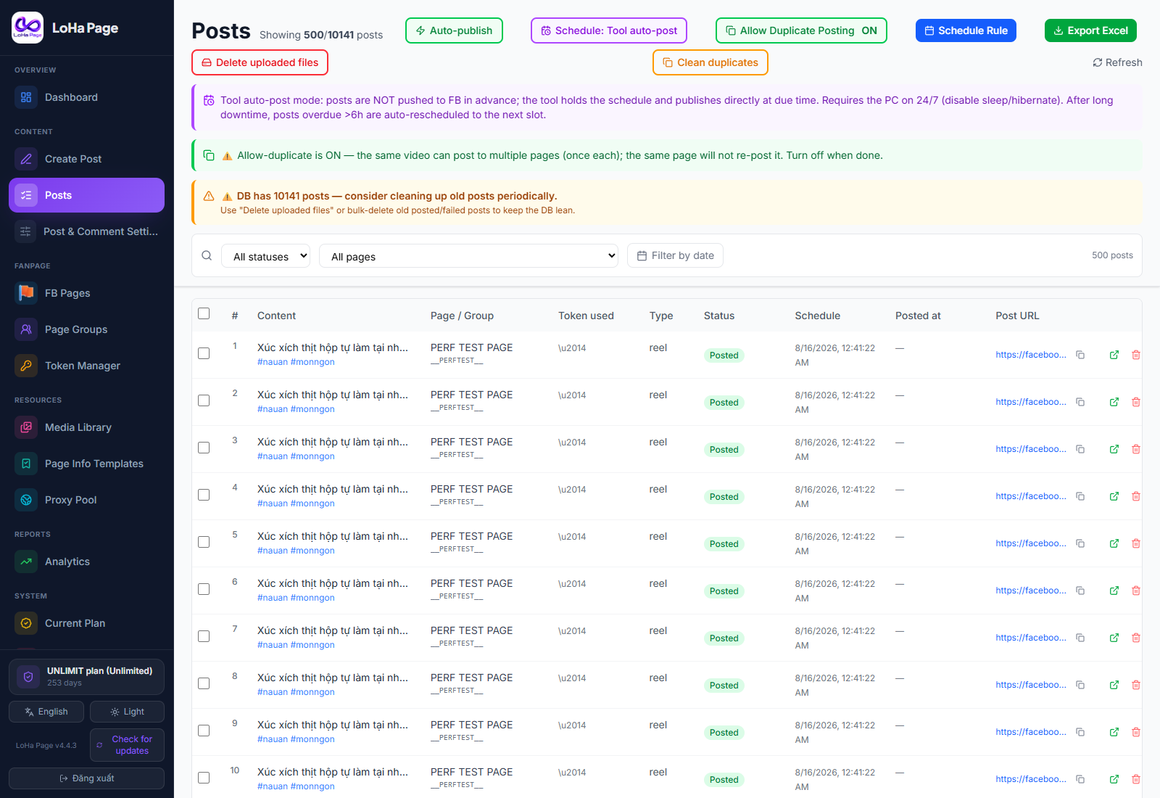This screenshot has width=1160, height=798.
Task: Open Create Post in sidebar
Action: [86, 159]
